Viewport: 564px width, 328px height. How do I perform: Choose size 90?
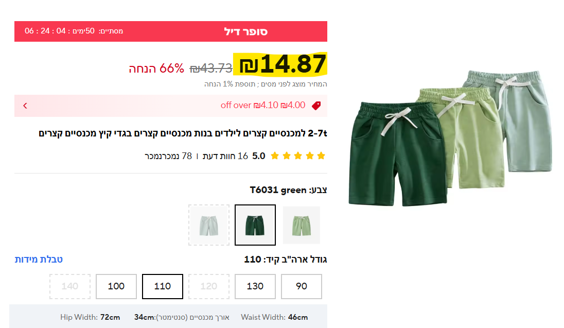point(302,286)
